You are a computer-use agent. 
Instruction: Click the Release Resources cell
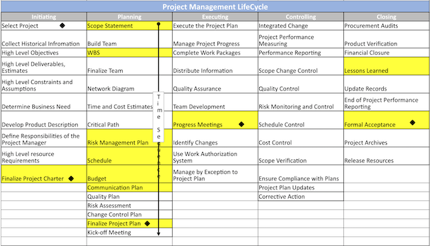386,156
